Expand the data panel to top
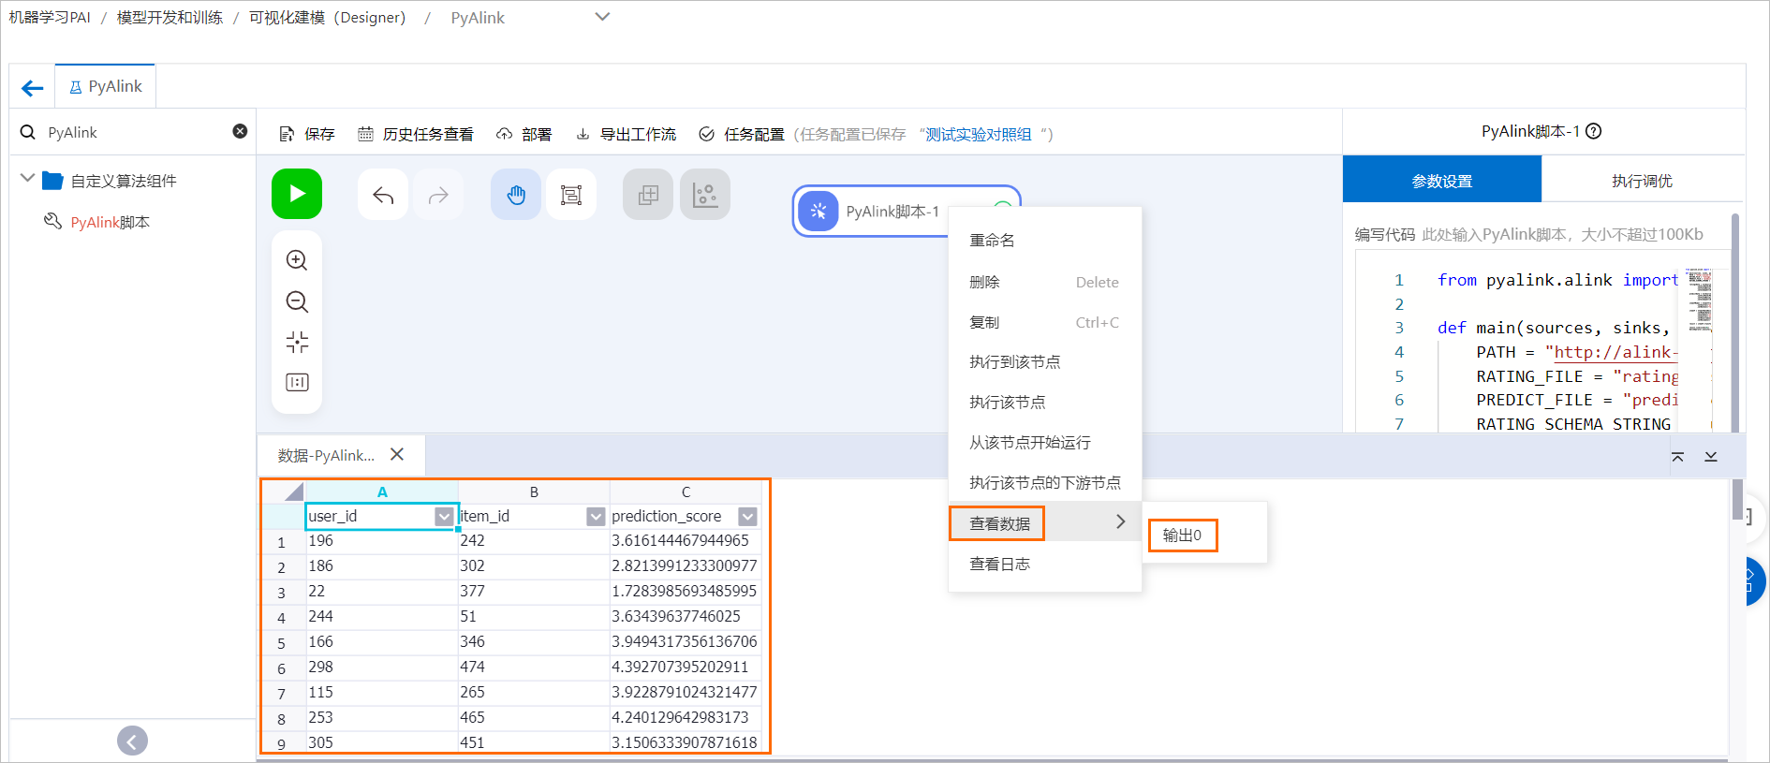 click(1677, 456)
